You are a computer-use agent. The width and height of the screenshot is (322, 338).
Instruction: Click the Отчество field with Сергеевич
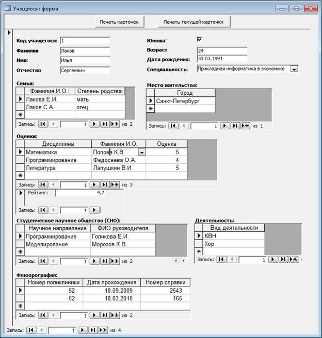click(x=85, y=70)
